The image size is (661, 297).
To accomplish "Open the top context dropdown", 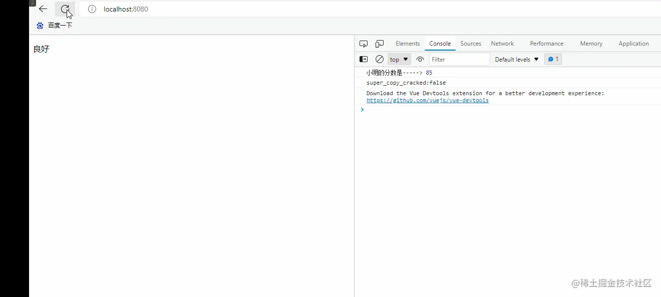I will pyautogui.click(x=399, y=59).
